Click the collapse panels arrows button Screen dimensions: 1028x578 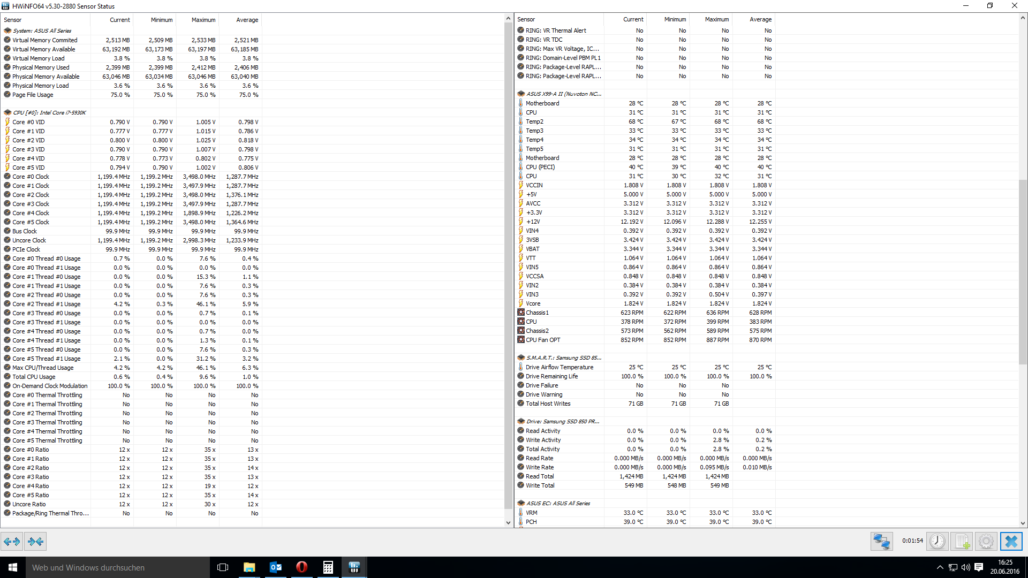click(35, 542)
